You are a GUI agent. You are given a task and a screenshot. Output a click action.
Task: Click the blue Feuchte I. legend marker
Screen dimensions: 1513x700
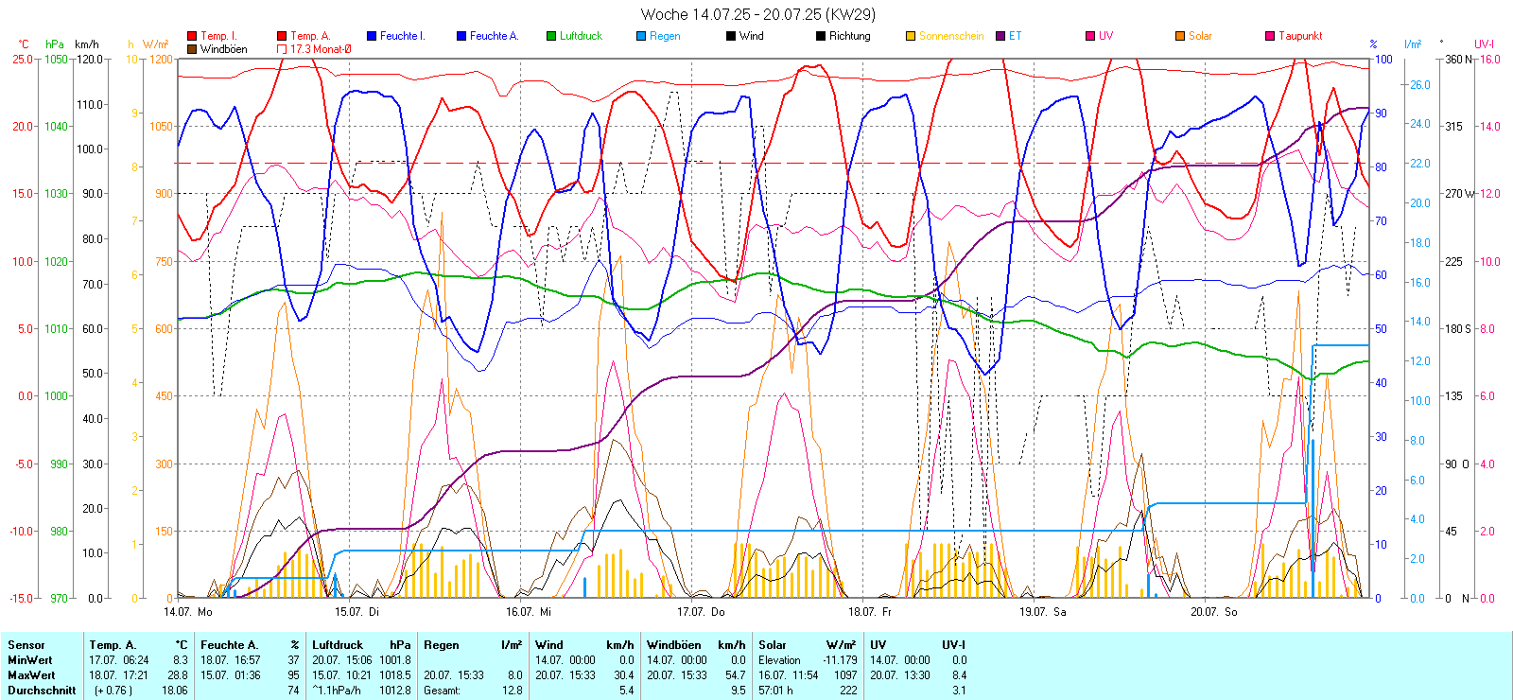372,36
